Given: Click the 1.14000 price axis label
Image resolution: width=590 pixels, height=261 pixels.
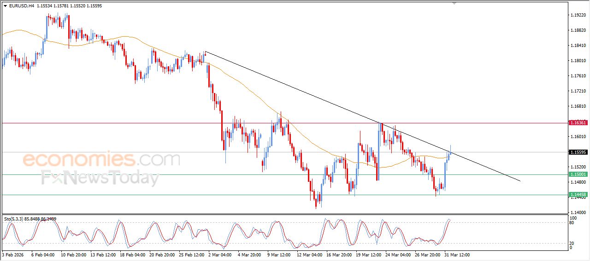Looking at the screenshot, I should coord(578,212).
